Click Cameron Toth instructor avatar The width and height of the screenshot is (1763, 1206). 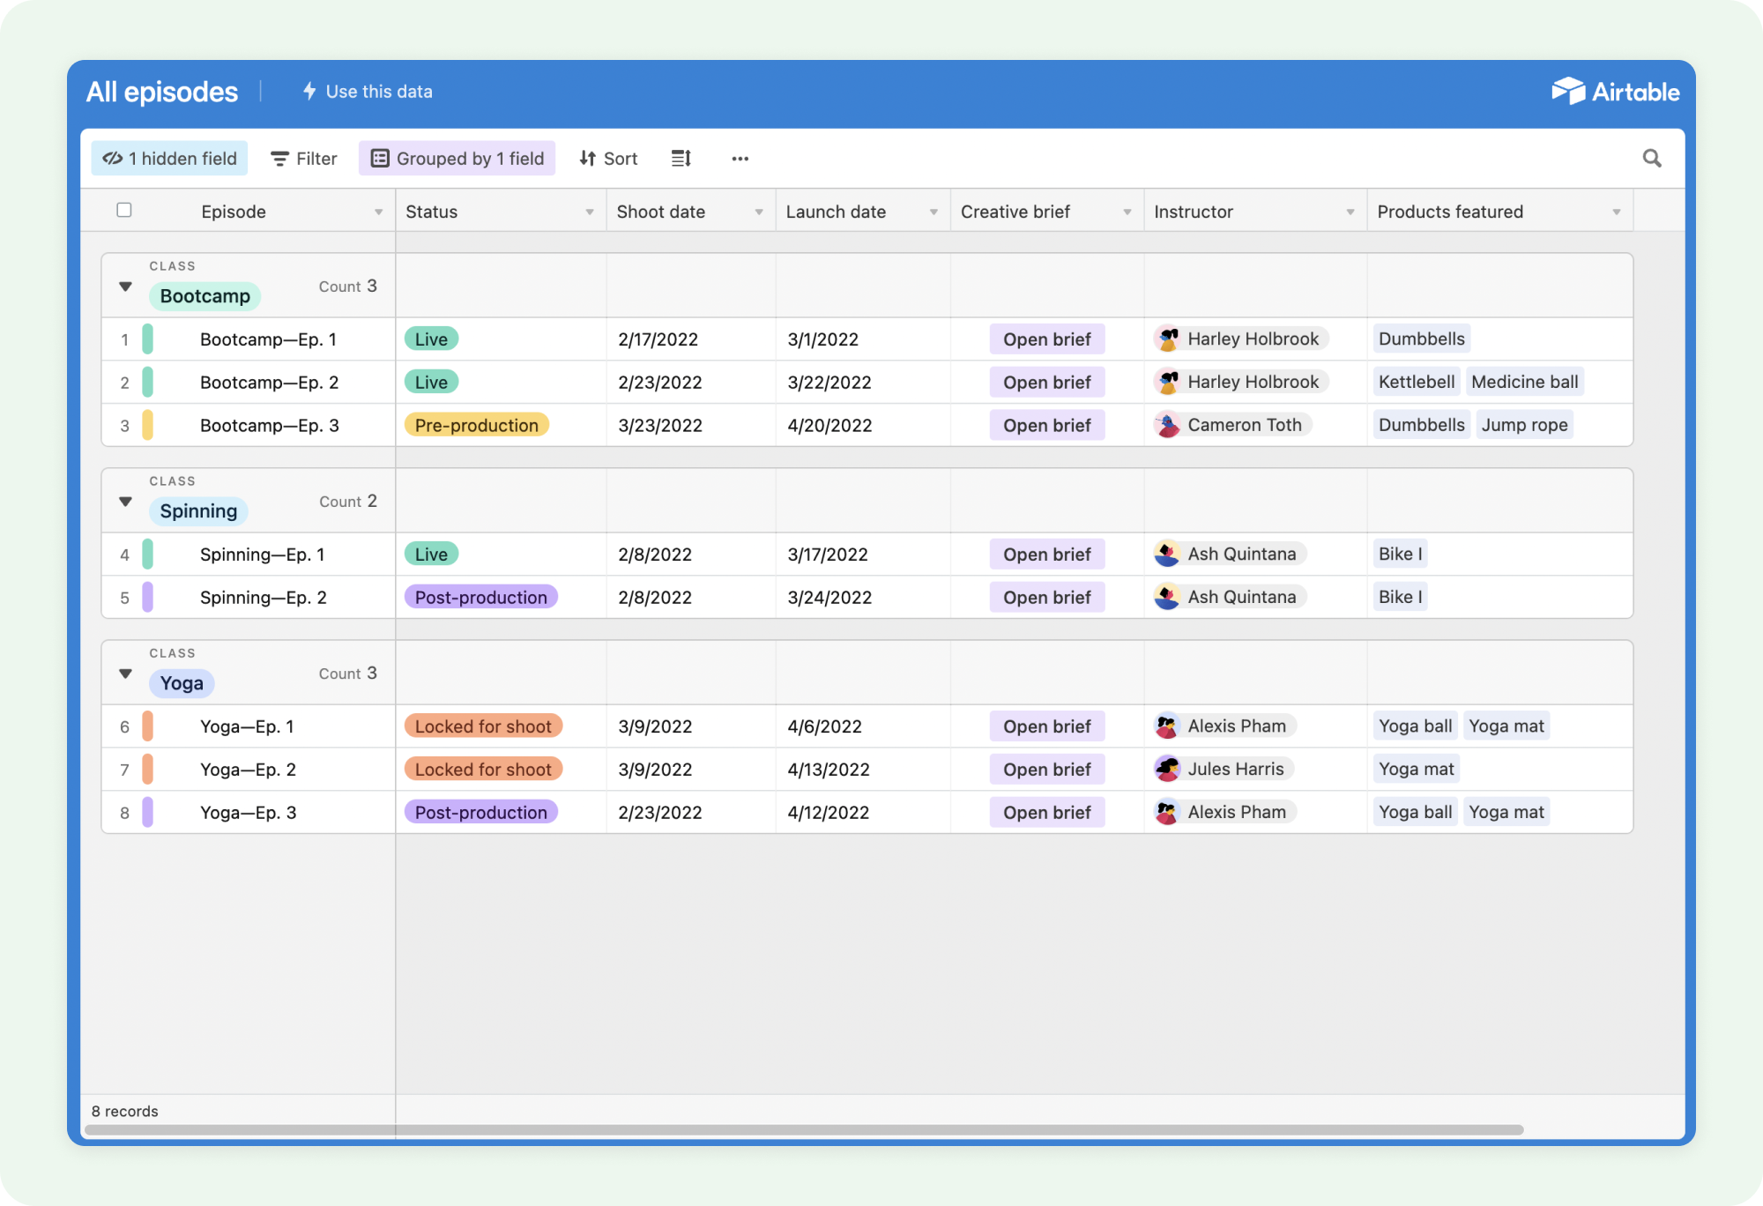pos(1168,425)
